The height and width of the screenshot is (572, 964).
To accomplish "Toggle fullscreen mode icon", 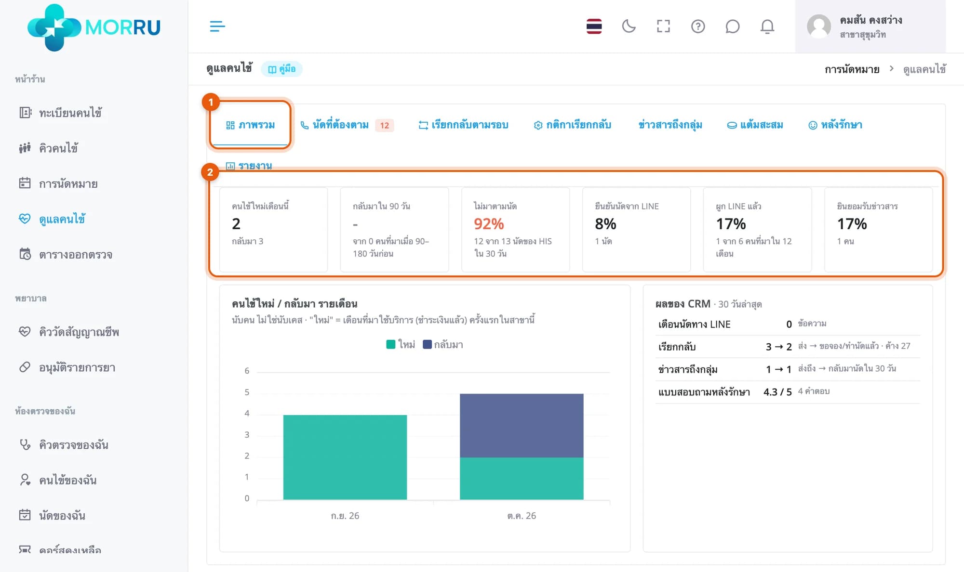I will point(663,26).
